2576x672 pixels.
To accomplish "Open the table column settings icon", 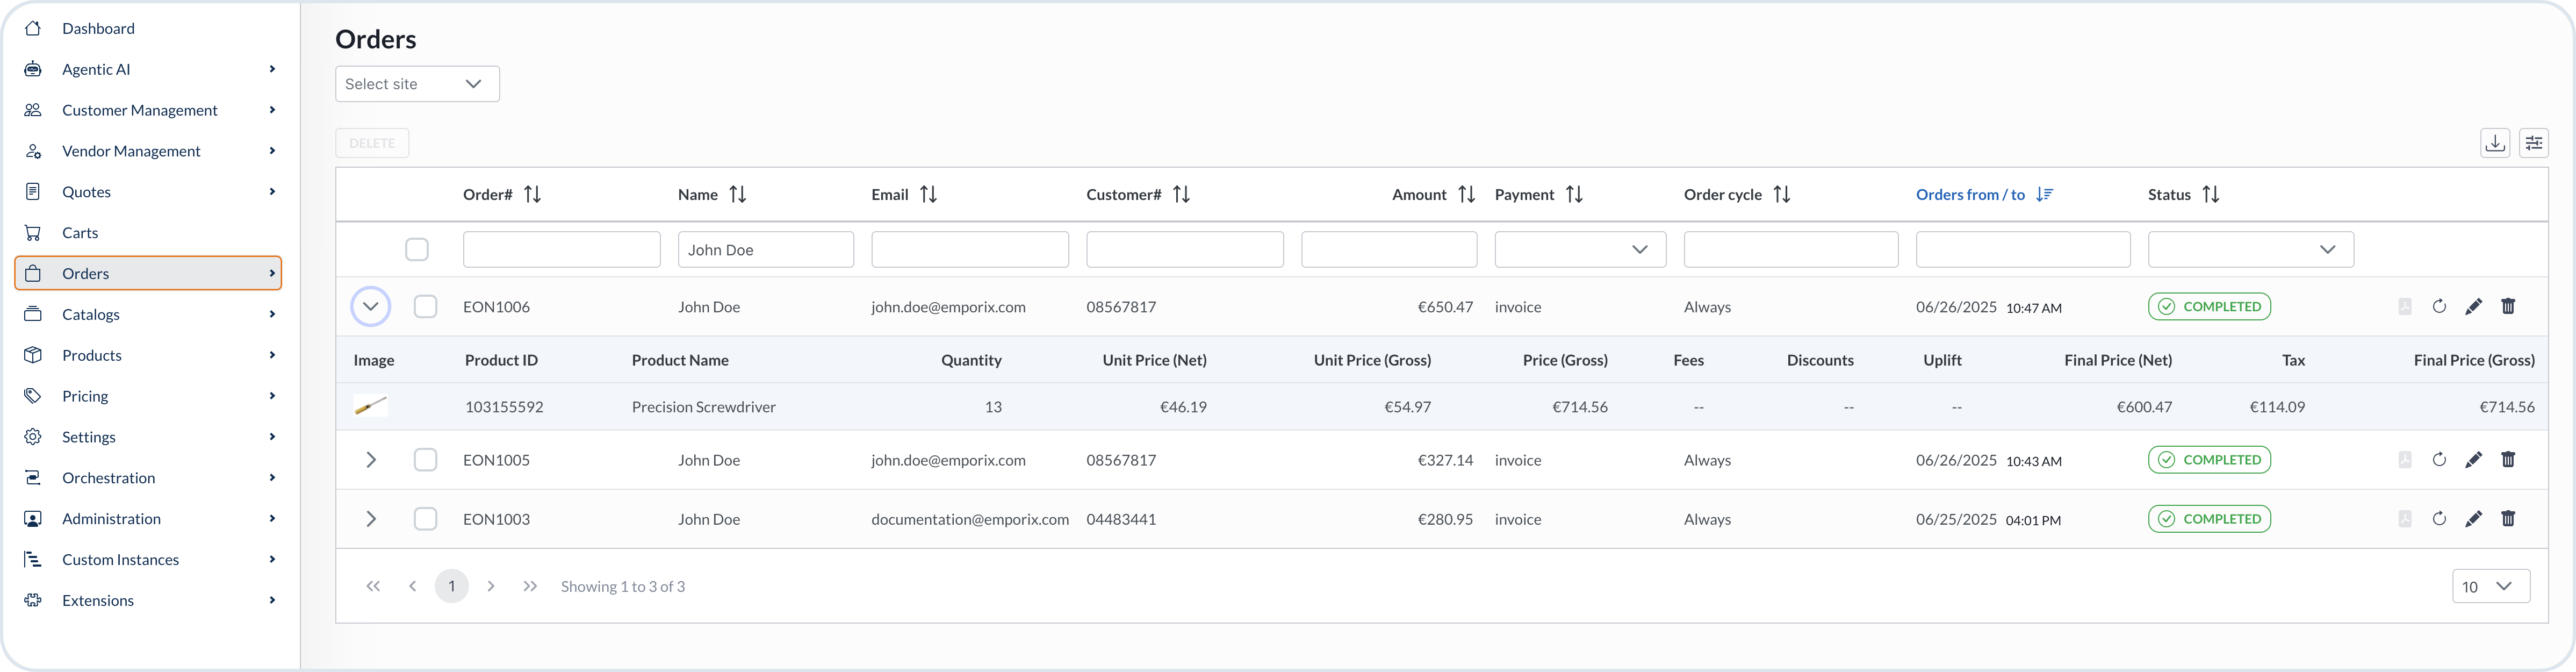I will coord(2533,143).
